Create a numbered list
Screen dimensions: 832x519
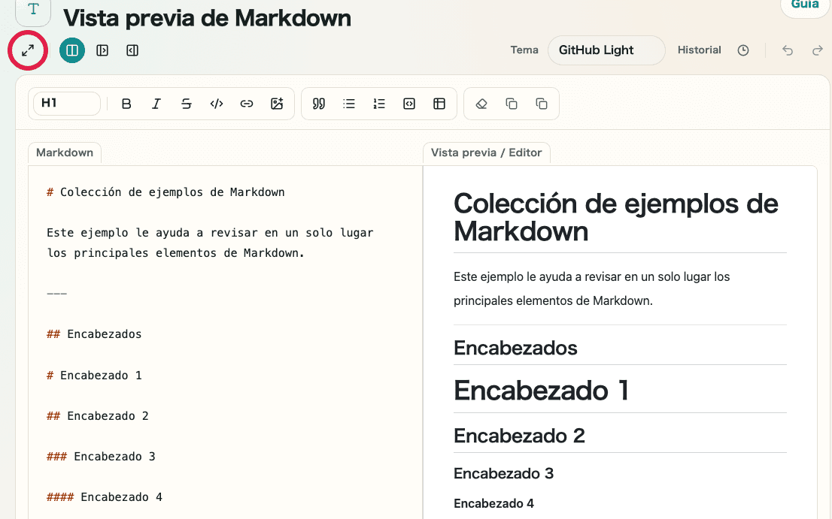pos(379,104)
